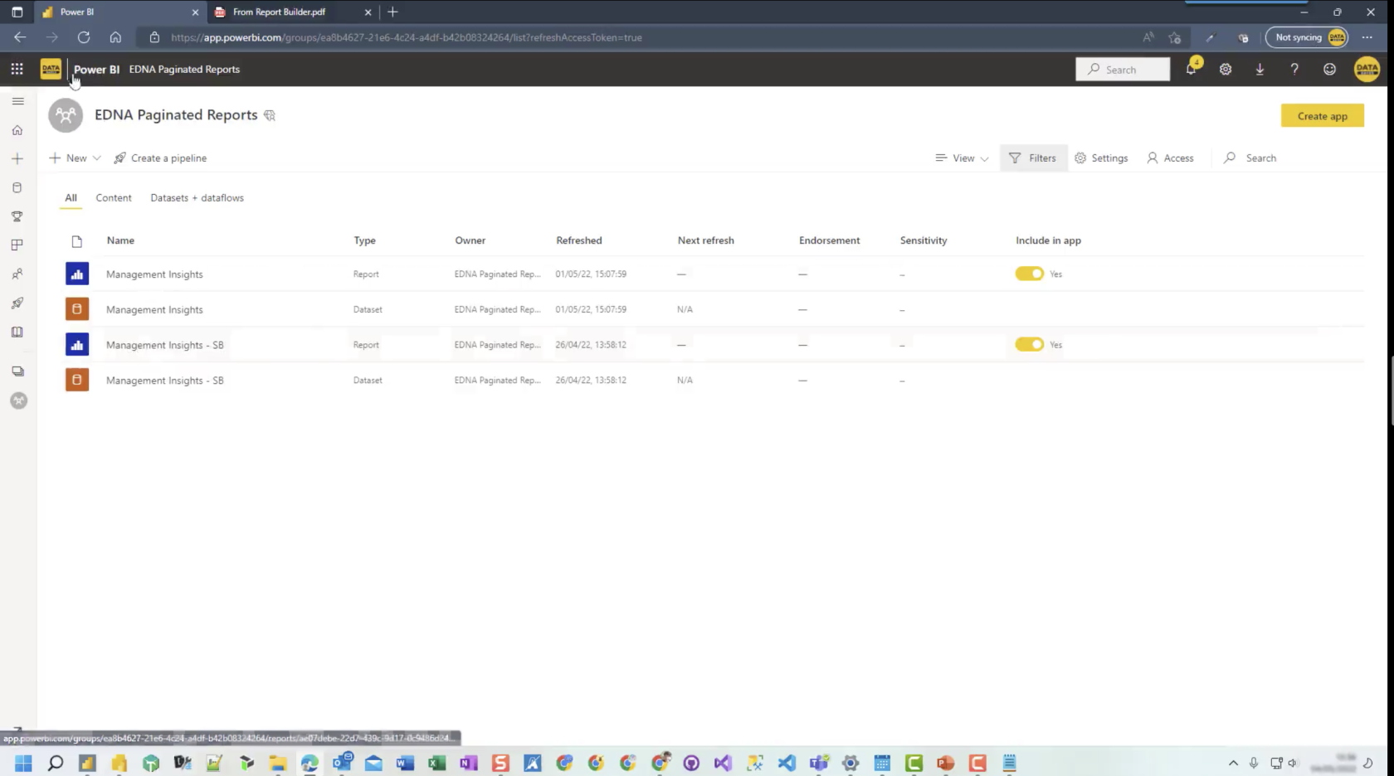Open the Learn book icon in sidebar
This screenshot has height=776, width=1394.
point(17,332)
